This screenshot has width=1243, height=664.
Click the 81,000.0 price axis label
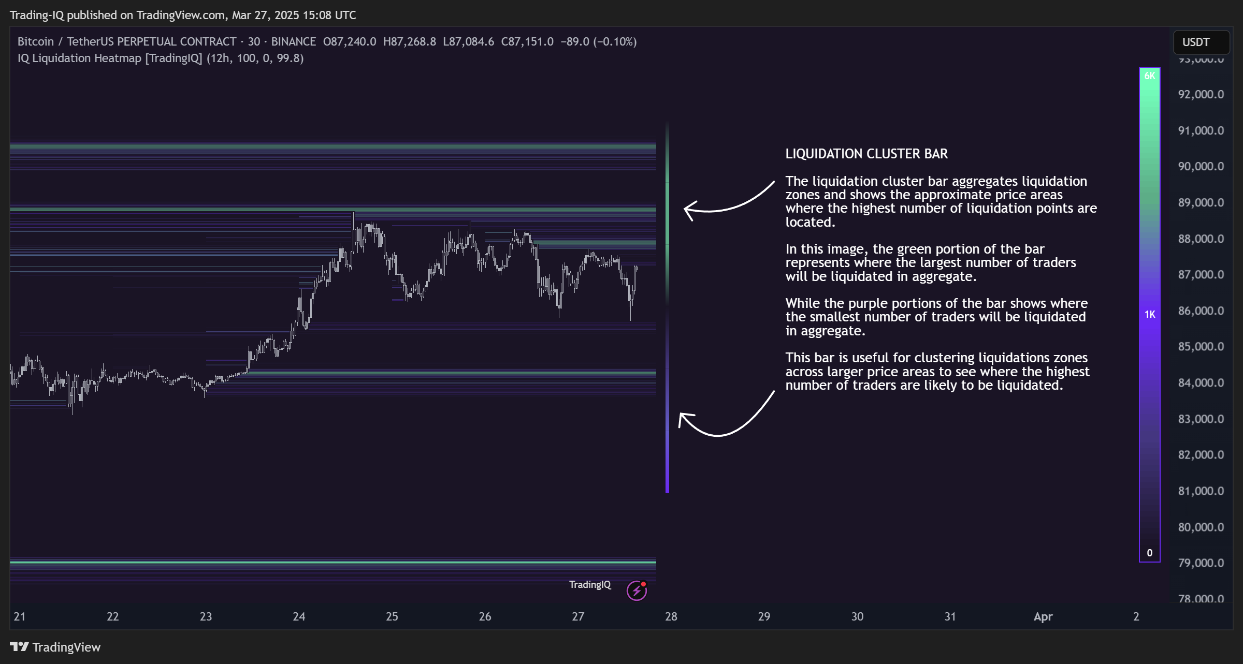coord(1201,491)
